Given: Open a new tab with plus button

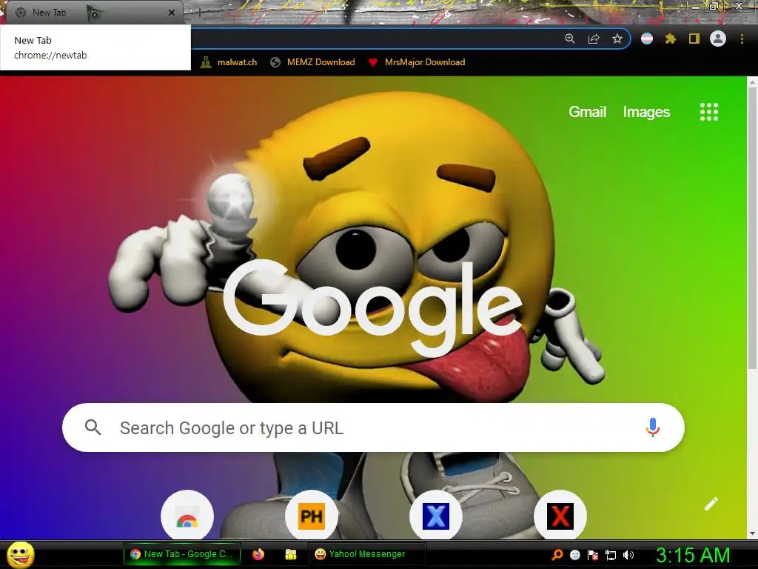Looking at the screenshot, I should tap(199, 13).
